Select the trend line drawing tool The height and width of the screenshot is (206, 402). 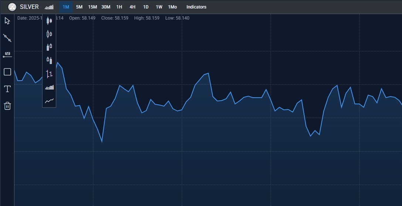point(7,38)
